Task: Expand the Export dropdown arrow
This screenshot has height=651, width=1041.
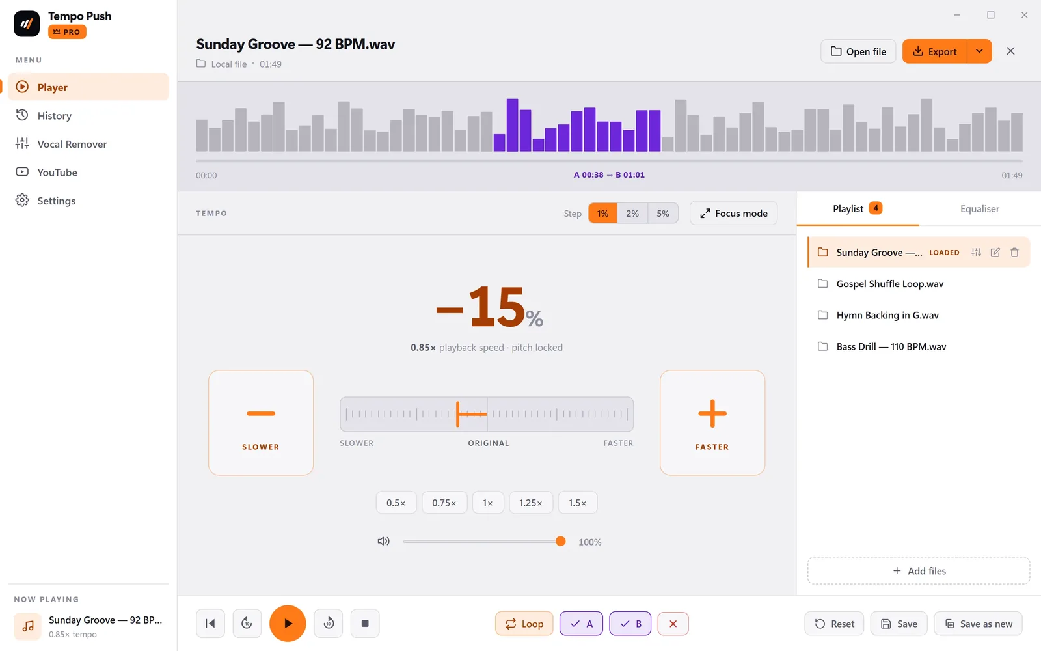Action: [x=979, y=51]
